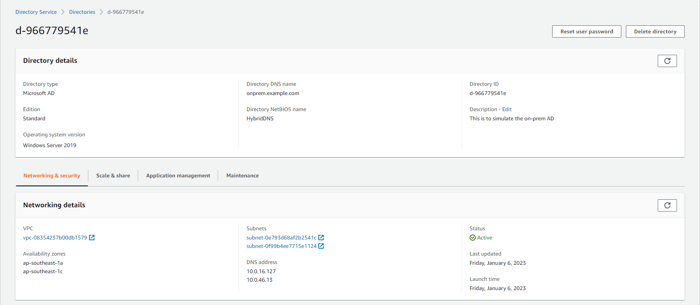
Task: Click the green Active status checkmark icon
Action: pos(473,238)
